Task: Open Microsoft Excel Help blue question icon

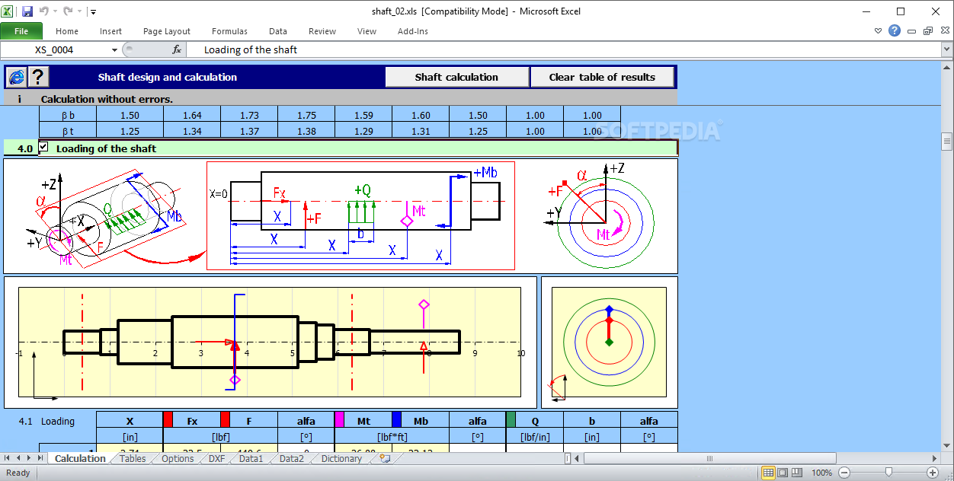Action: (895, 30)
